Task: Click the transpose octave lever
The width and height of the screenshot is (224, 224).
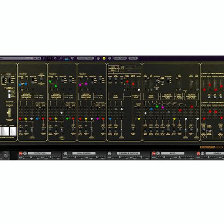Action: point(9,113)
